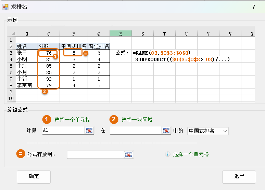This screenshot has width=265, height=190.
Task: Click the app icon in title bar
Action: pos(5,7)
